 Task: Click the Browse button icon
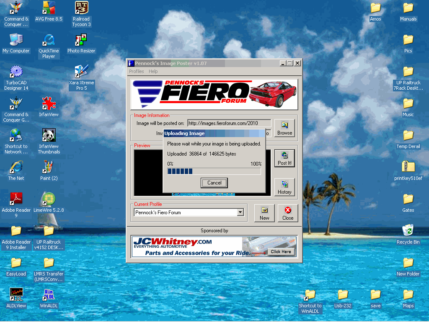[284, 125]
